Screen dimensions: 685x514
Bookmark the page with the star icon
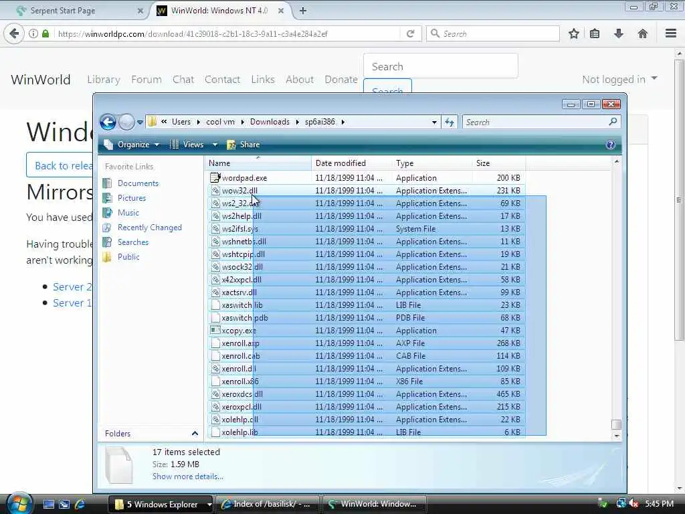pyautogui.click(x=573, y=33)
